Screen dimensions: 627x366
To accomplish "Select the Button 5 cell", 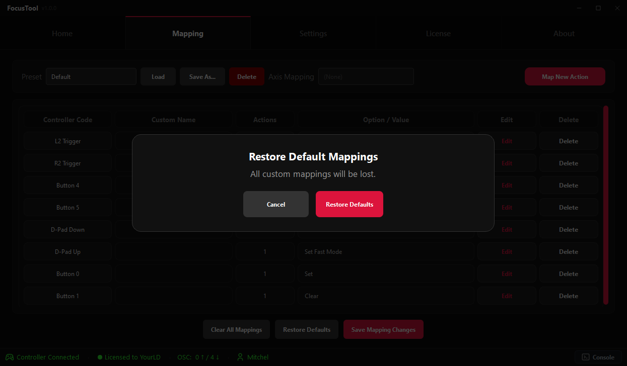I will tap(67, 207).
